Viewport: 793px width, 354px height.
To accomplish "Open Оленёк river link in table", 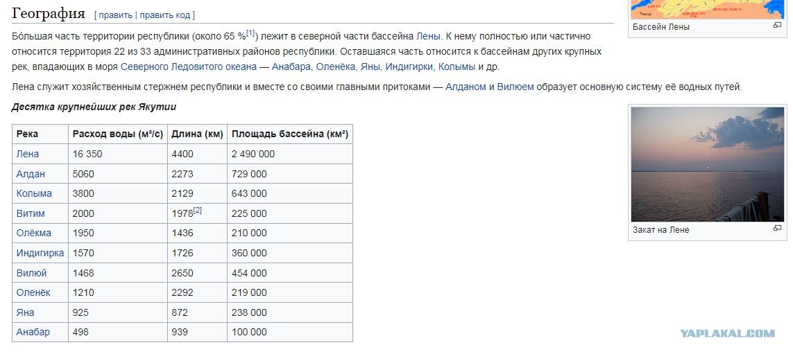I will [x=33, y=292].
